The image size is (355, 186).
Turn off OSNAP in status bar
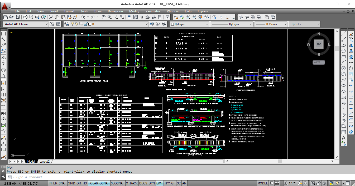point(104,183)
